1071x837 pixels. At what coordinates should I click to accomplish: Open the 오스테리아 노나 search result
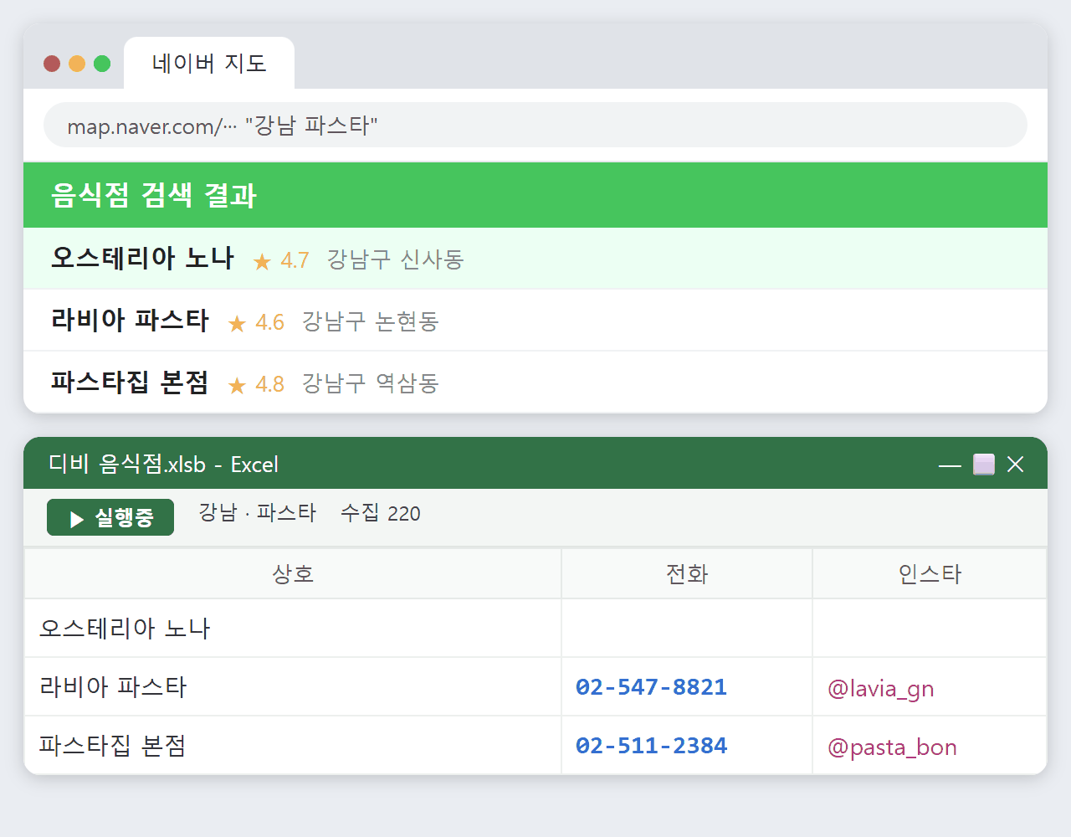pyautogui.click(x=535, y=259)
